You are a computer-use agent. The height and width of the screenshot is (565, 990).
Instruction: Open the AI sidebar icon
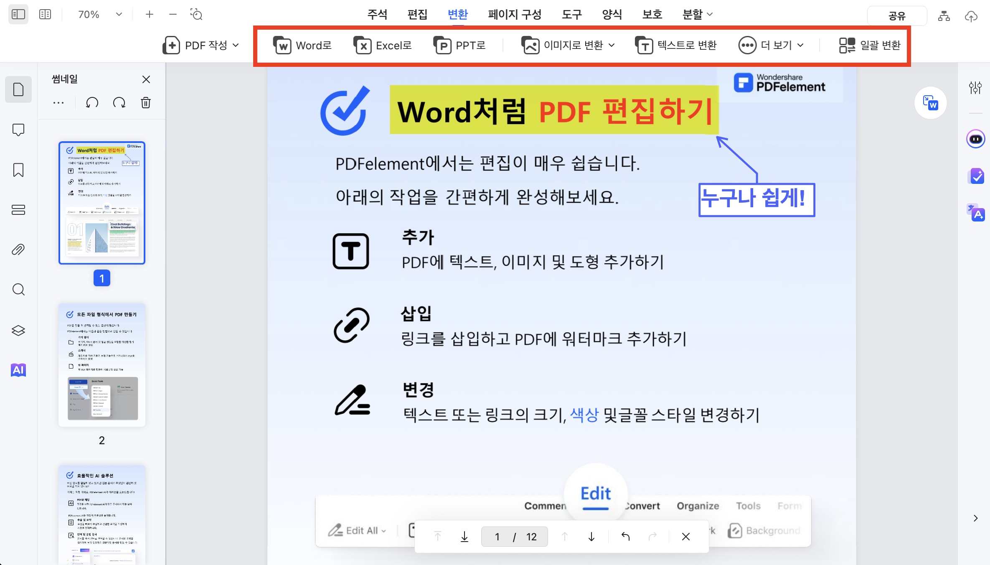(18, 370)
